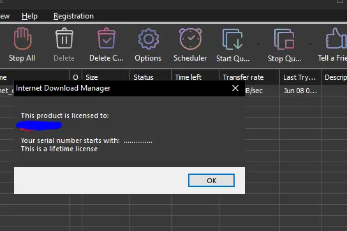This screenshot has height=231, width=347.
Task: Click 'This product is licensed to:' text
Action: 65,115
